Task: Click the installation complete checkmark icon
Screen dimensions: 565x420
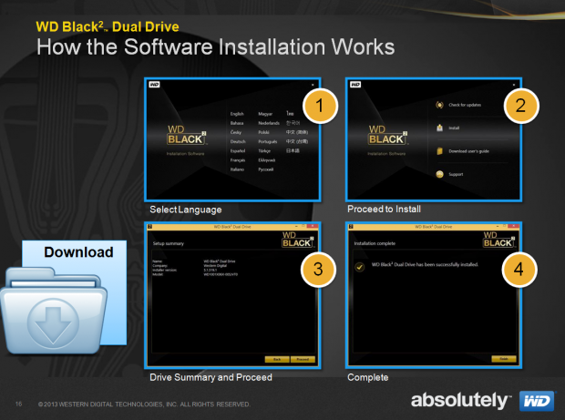Action: tap(360, 265)
